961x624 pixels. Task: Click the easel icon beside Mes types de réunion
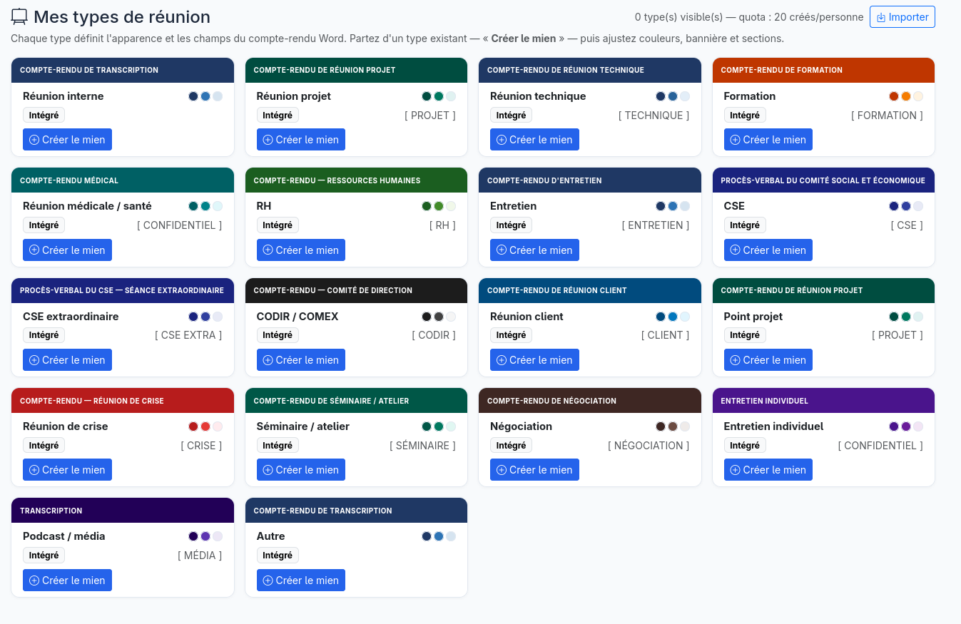click(x=19, y=16)
